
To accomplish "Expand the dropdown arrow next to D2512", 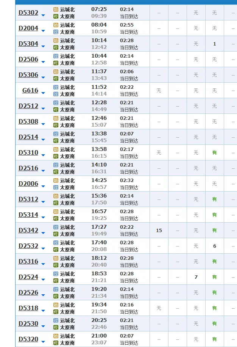I will (43, 109).
